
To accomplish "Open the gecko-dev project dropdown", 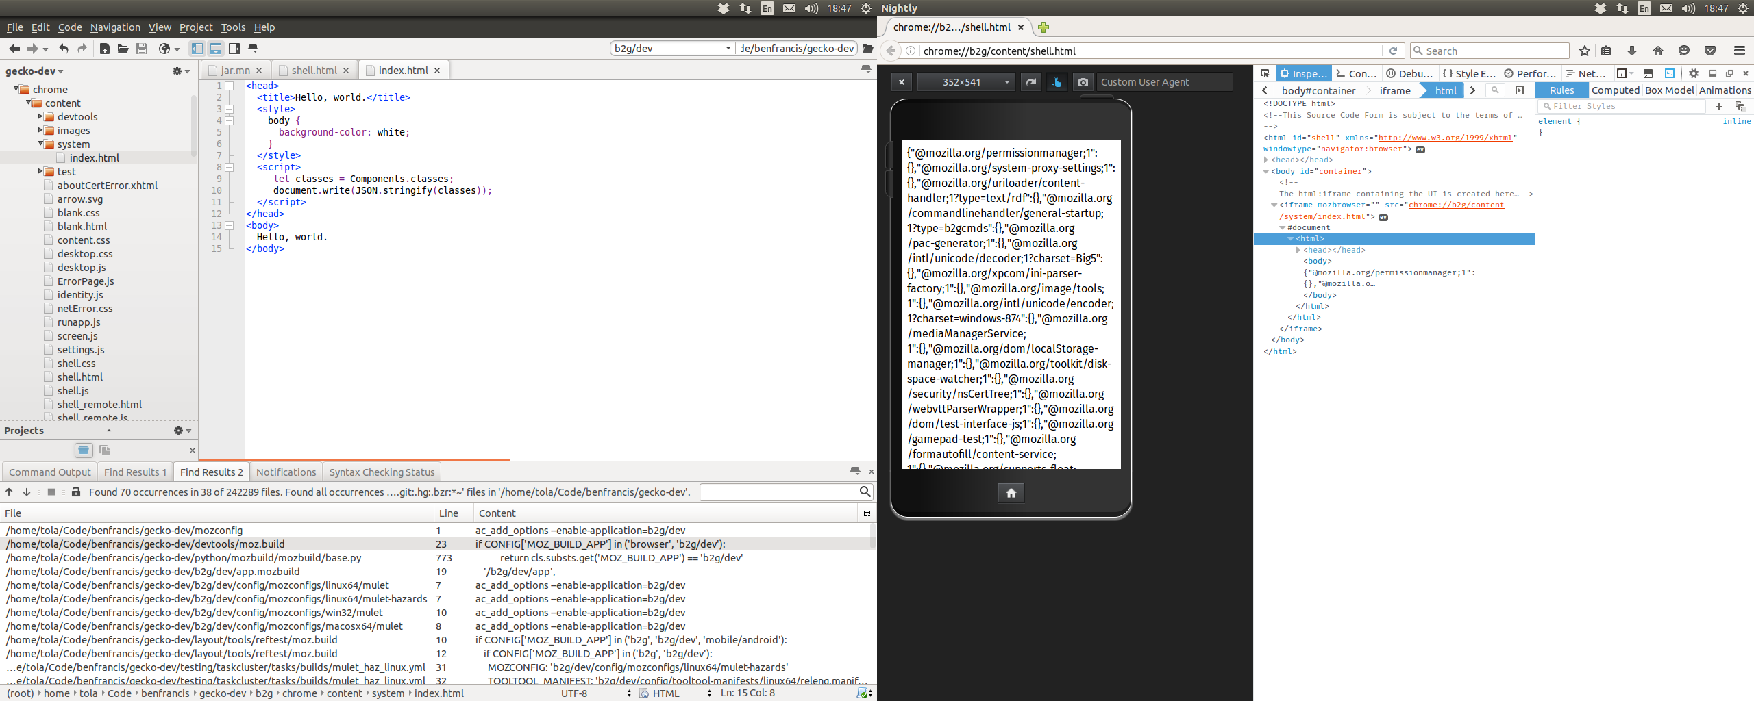I will [34, 71].
